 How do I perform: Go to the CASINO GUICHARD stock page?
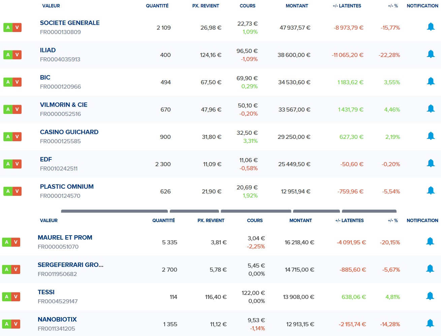(69, 132)
